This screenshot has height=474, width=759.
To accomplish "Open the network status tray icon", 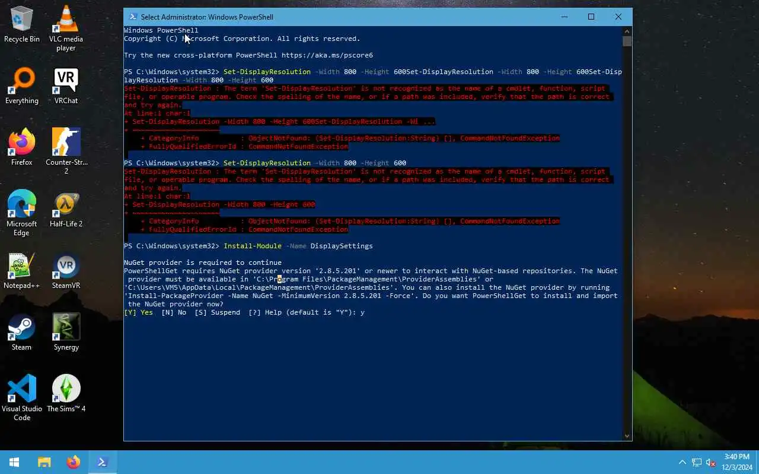I will click(x=696, y=462).
